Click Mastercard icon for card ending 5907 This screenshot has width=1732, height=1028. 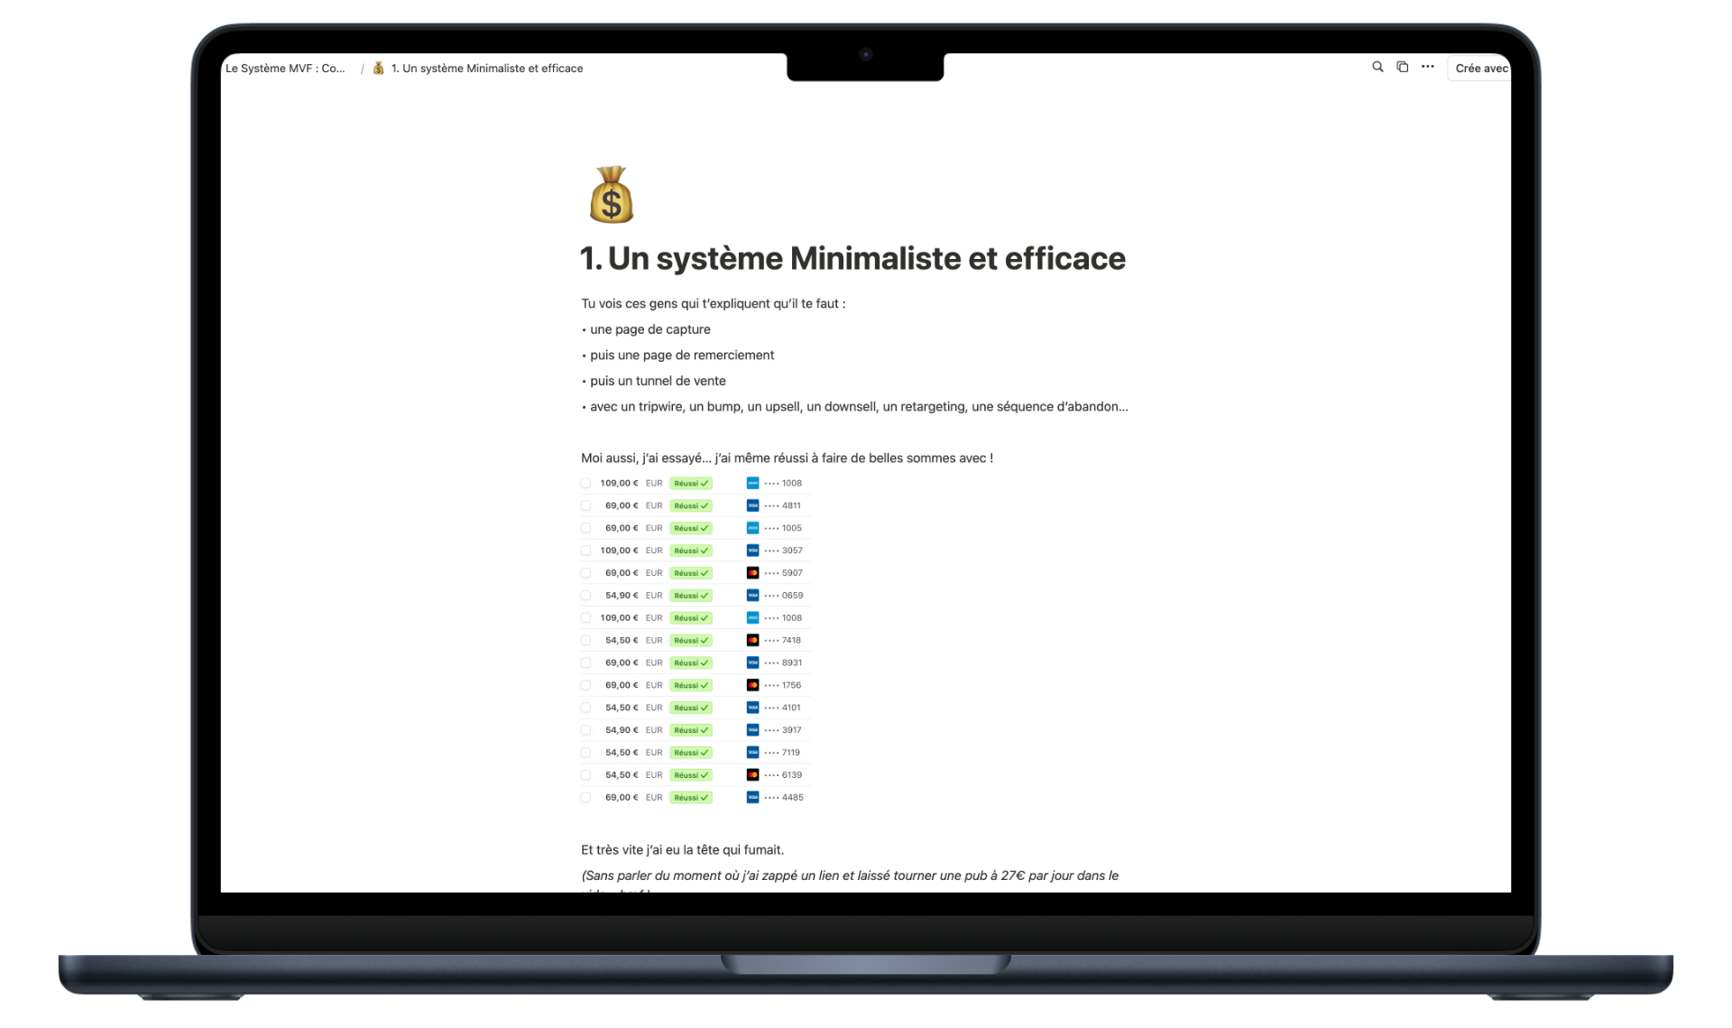[752, 573]
